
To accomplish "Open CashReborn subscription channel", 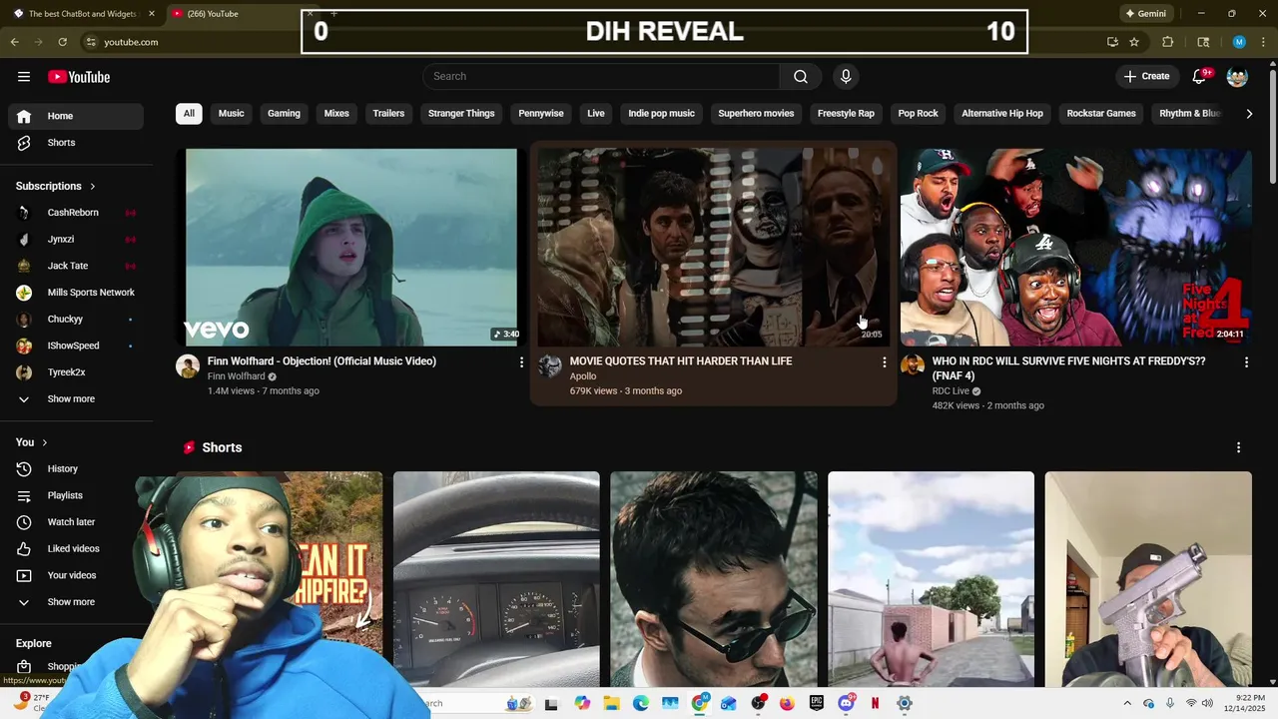I will click(76, 213).
